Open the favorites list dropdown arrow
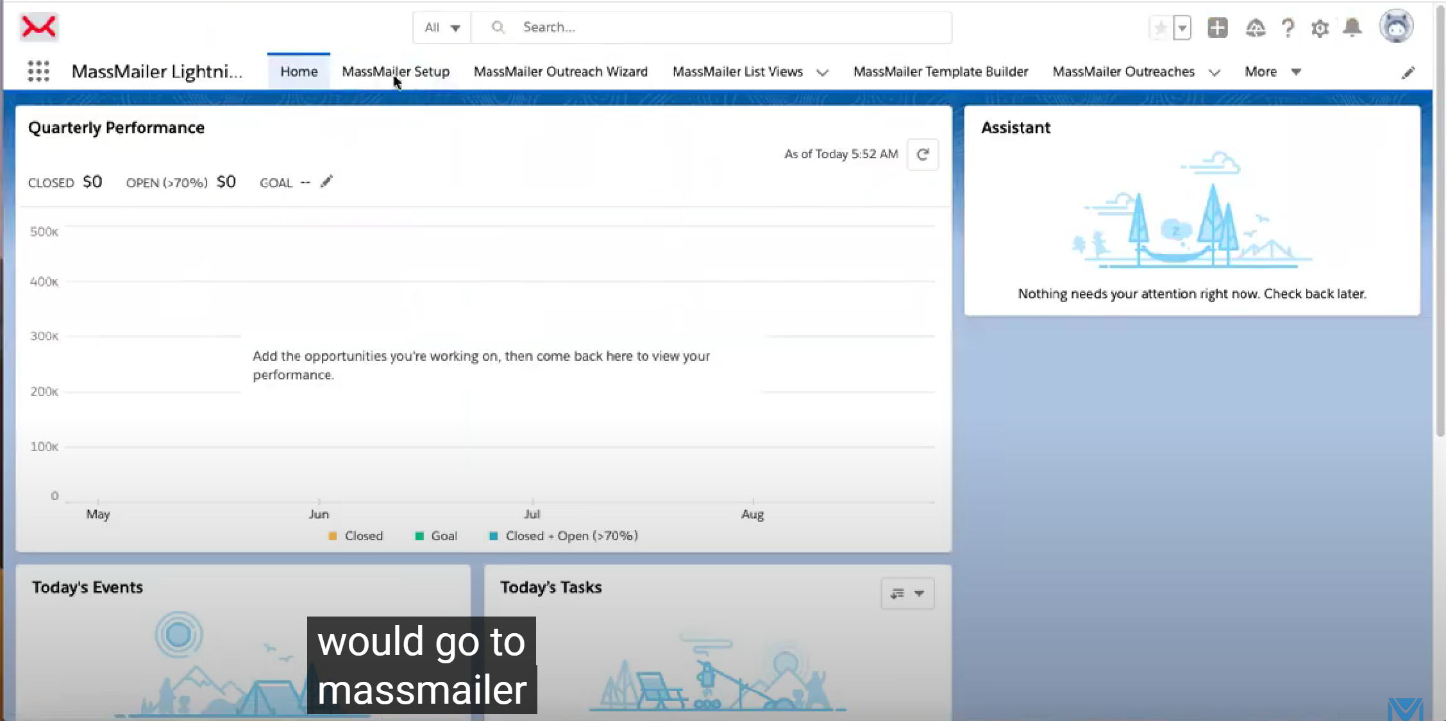The height and width of the screenshot is (721, 1446). [x=1182, y=28]
